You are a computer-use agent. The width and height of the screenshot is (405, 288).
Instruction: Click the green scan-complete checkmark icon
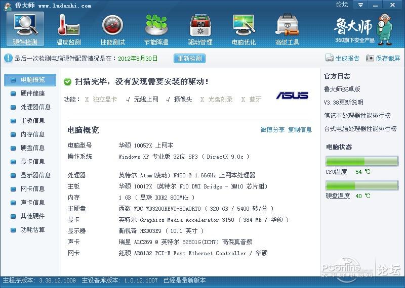67,82
